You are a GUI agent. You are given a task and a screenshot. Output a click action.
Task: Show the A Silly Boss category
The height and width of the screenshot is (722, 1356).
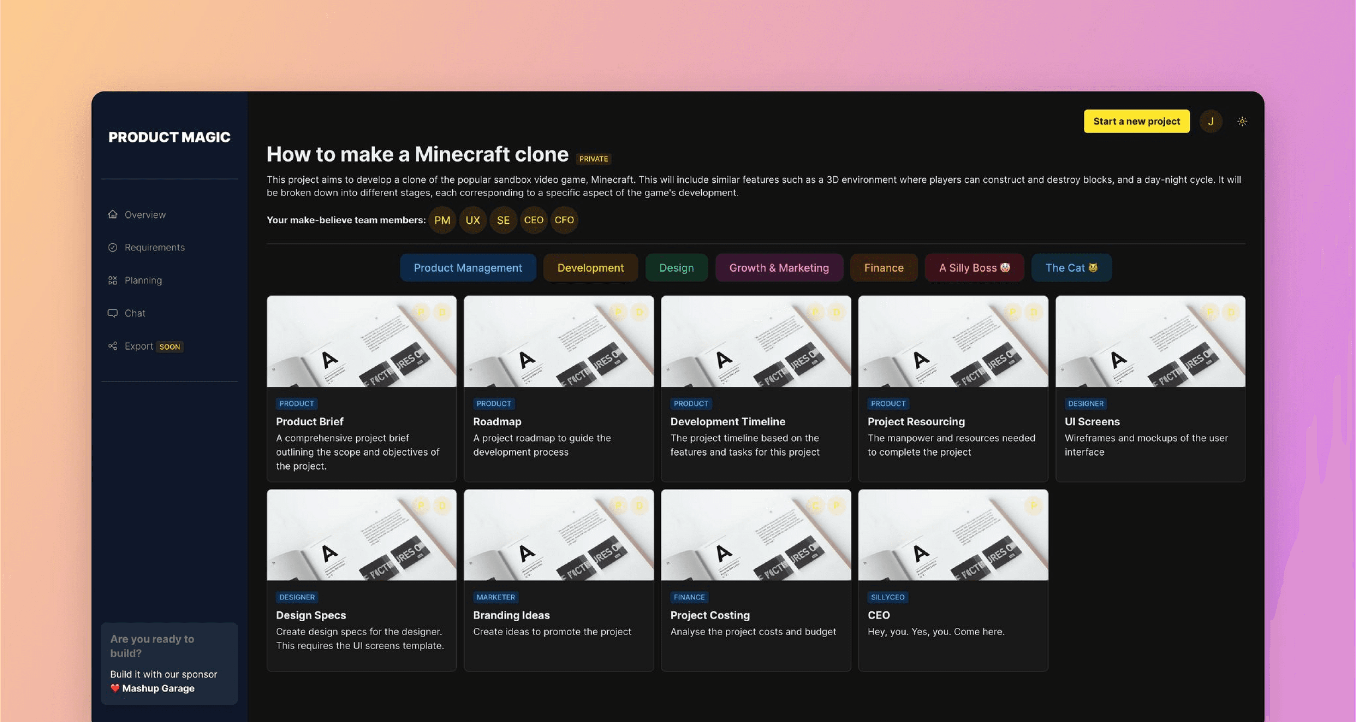coord(974,267)
